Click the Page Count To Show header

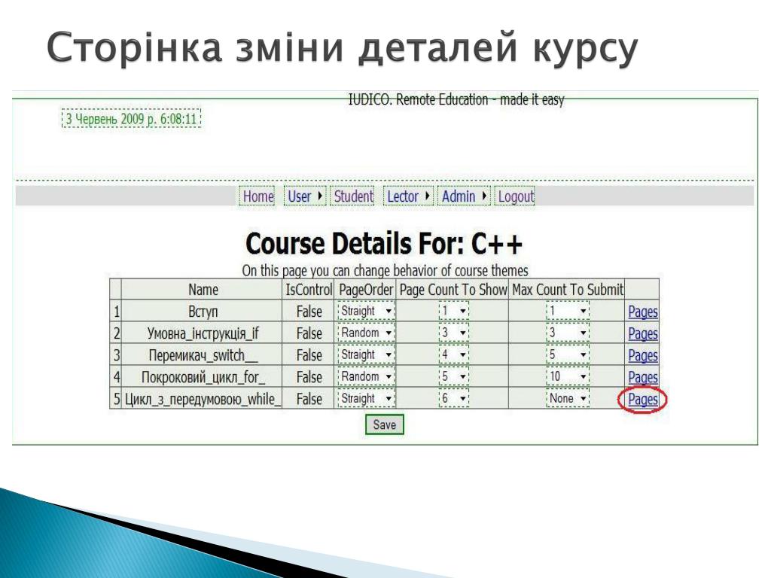[453, 290]
